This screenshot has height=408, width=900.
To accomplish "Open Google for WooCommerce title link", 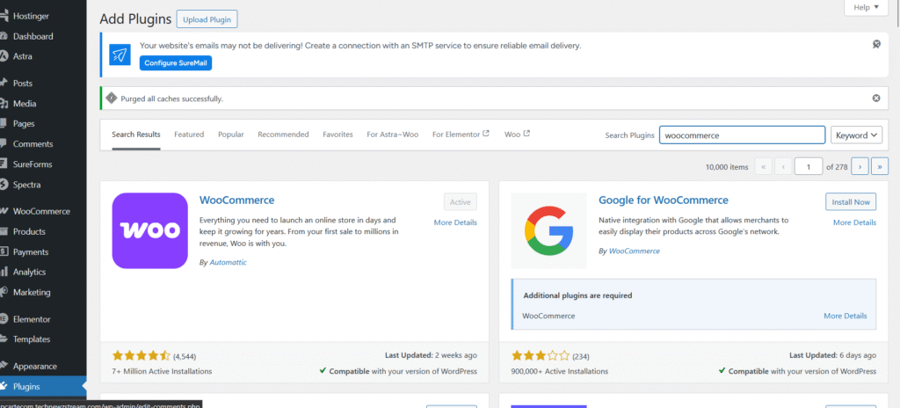I will tap(663, 200).
